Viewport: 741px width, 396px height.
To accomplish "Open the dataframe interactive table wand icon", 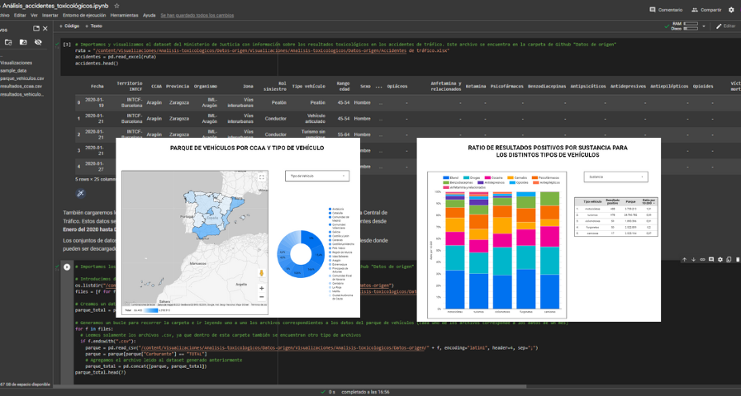I will [x=81, y=193].
